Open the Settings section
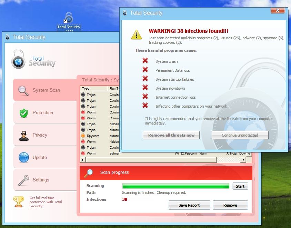This screenshot has height=228, width=291. [45, 180]
